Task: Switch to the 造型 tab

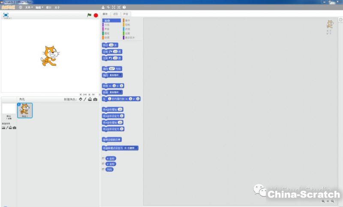Action: [x=115, y=14]
